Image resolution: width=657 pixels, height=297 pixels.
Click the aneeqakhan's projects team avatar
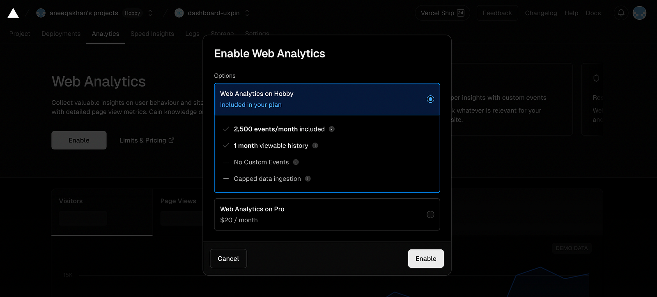(41, 13)
